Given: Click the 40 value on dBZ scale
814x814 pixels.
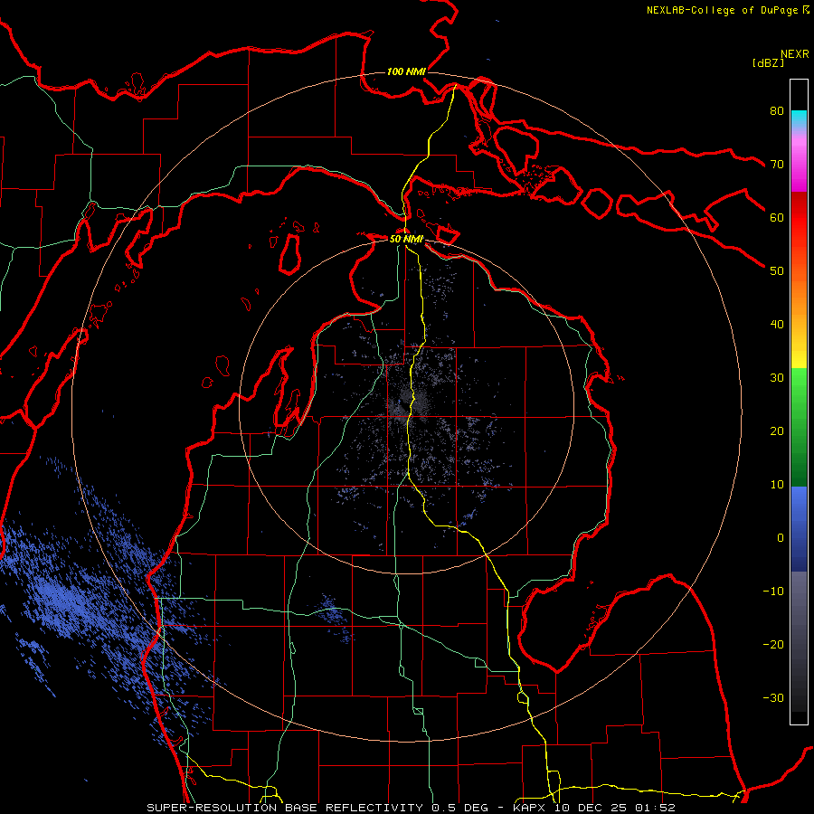Looking at the screenshot, I should pyautogui.click(x=777, y=325).
